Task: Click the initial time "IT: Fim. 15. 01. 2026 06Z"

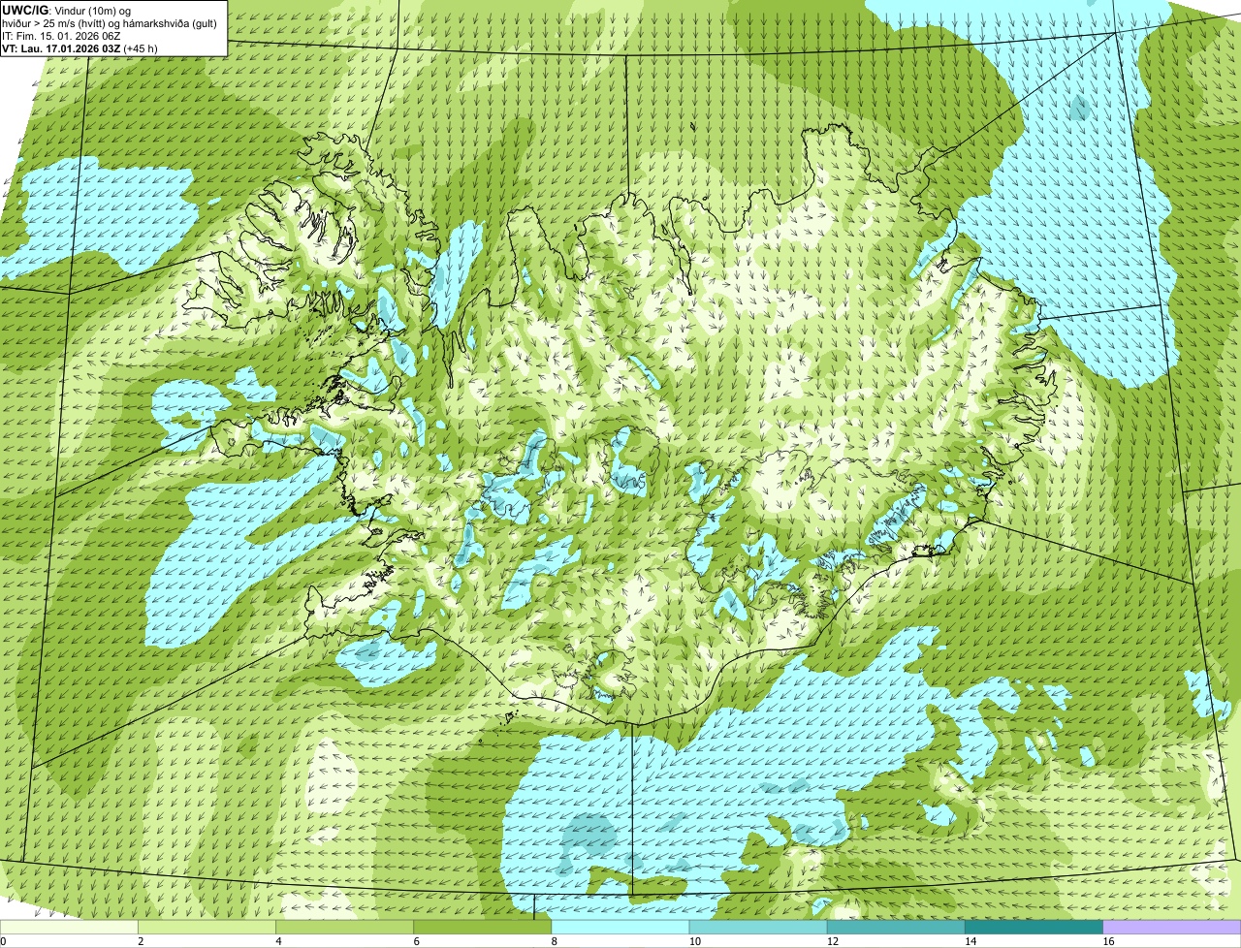Action: coord(62,36)
